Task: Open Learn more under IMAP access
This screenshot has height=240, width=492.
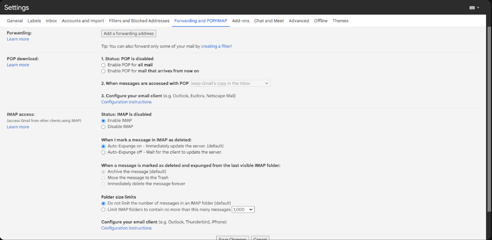Action: 18,127
